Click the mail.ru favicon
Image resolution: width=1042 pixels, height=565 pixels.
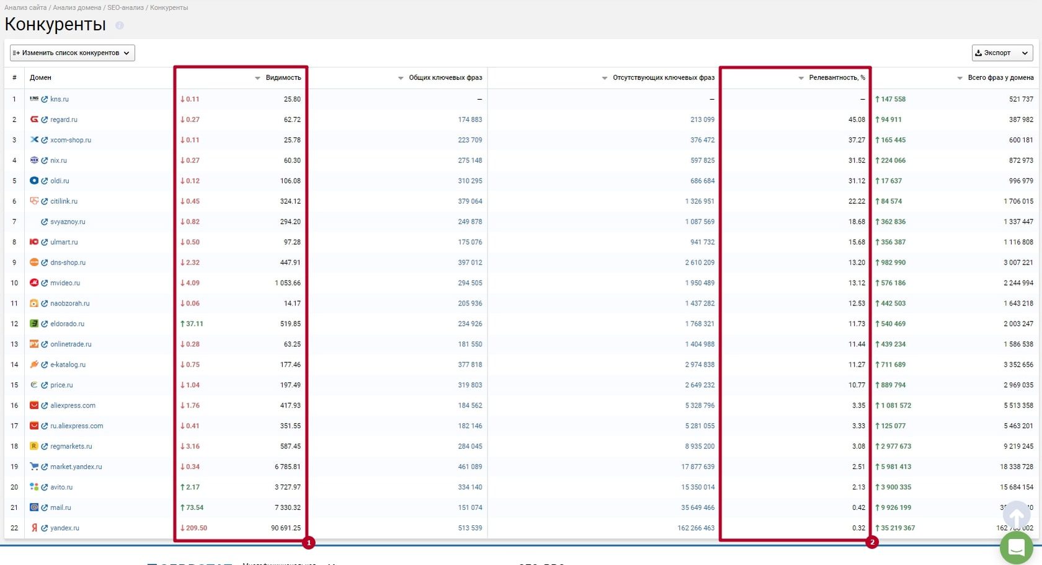(x=34, y=507)
